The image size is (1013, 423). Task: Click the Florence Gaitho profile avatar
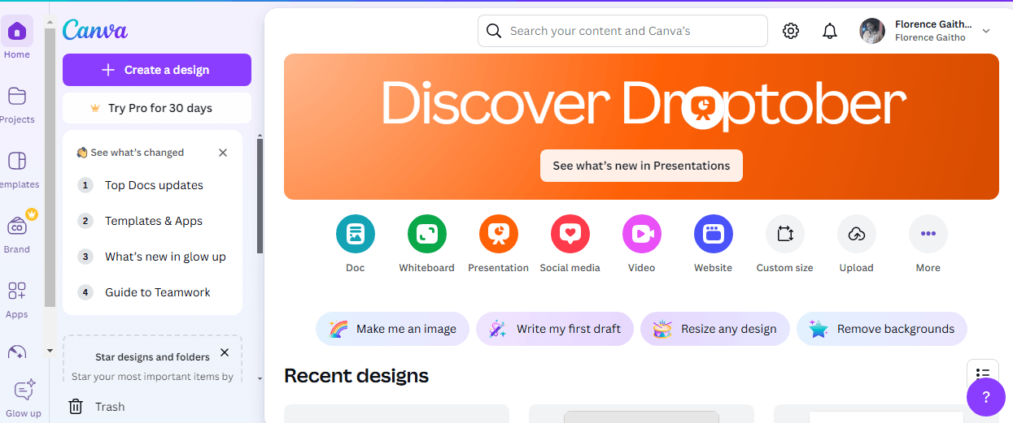[872, 31]
